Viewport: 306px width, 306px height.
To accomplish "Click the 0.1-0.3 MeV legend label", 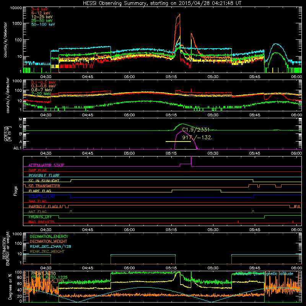I will tap(43, 83).
